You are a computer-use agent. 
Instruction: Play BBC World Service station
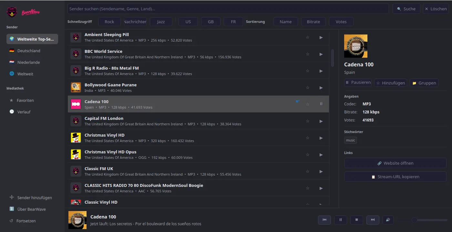321,54
